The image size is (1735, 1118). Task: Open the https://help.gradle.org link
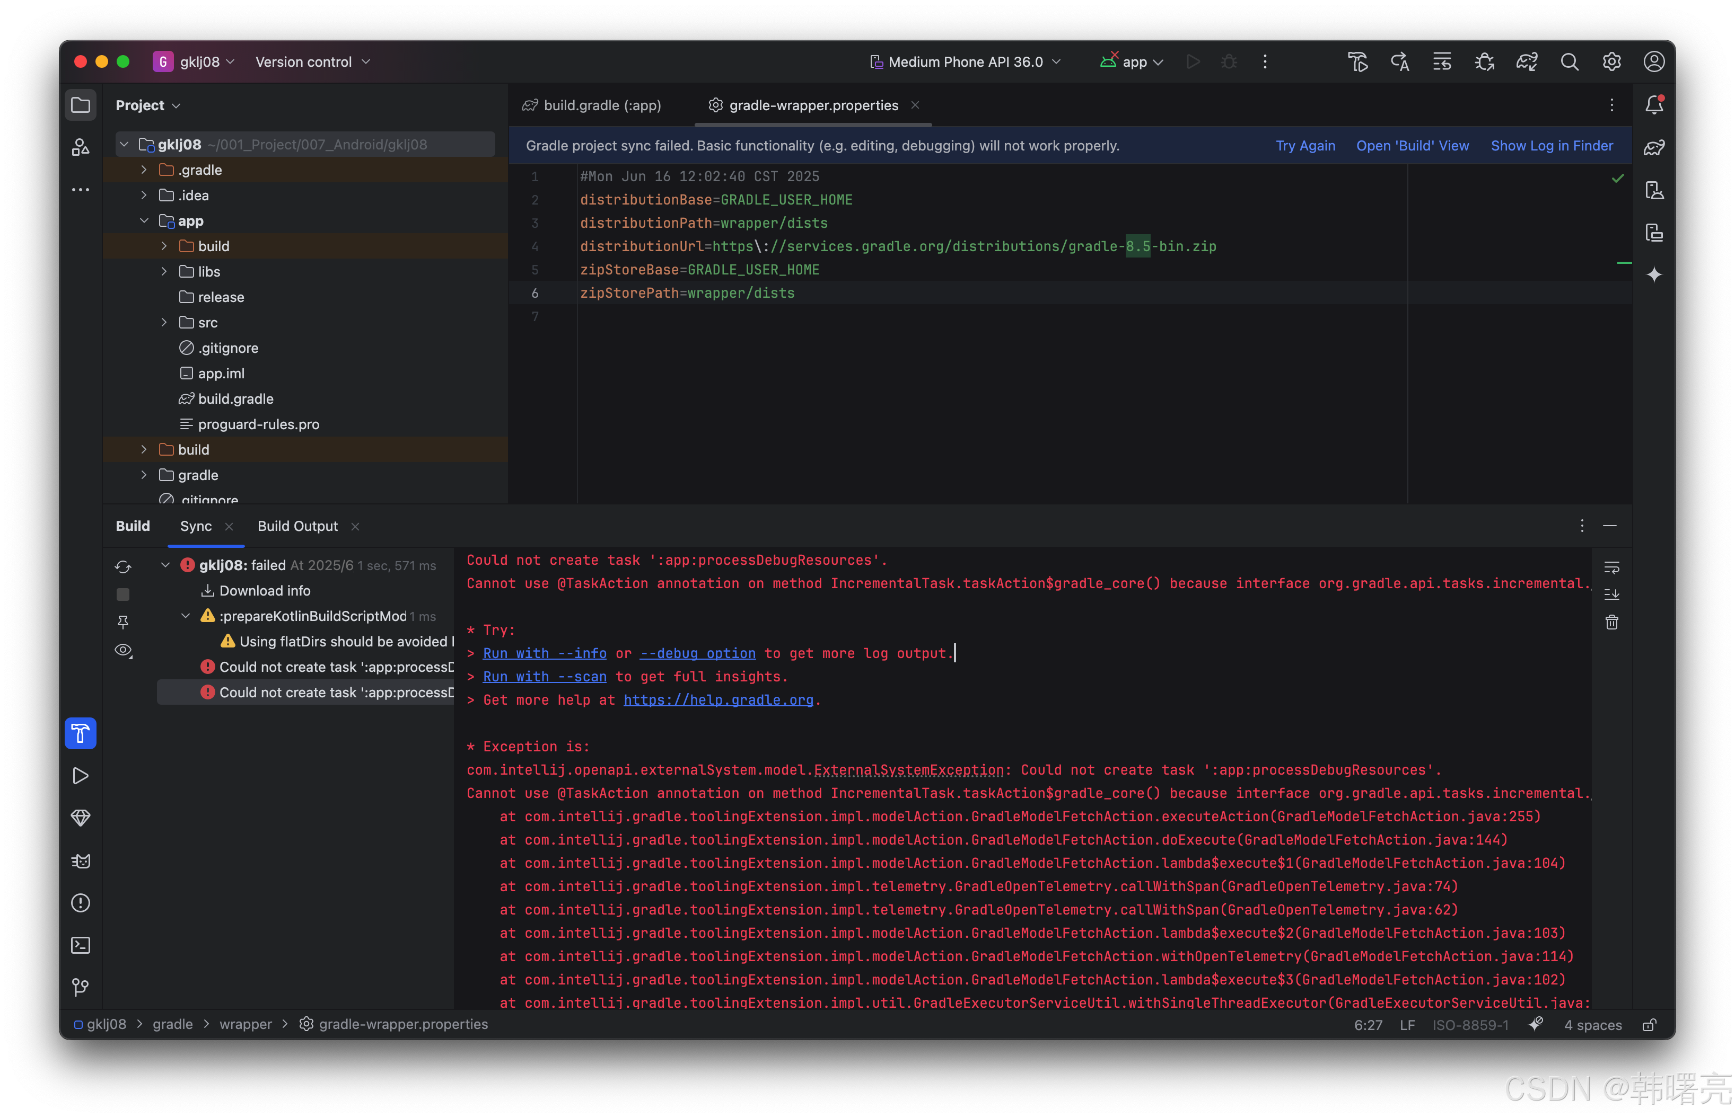(718, 700)
